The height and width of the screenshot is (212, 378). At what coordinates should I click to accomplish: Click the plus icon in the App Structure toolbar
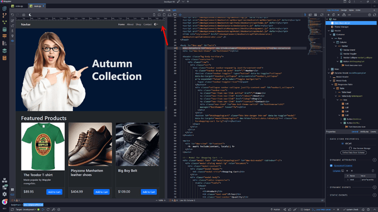328,15
